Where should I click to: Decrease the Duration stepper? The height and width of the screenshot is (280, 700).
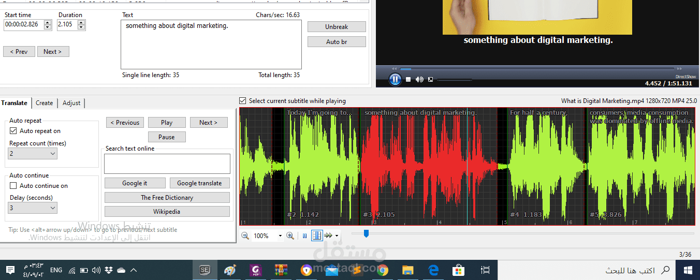point(81,27)
